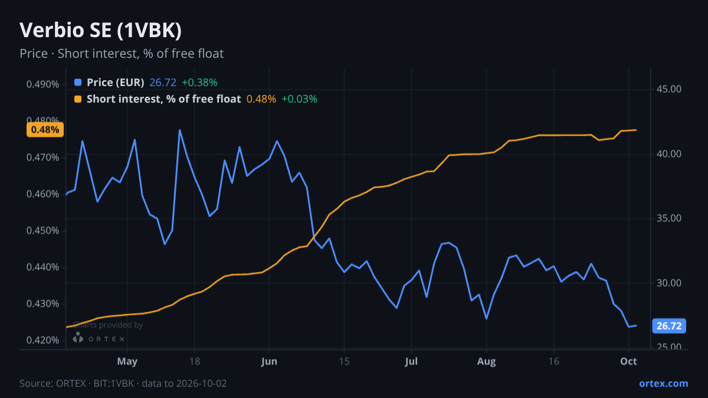Click the orange Short interest legend square
The width and height of the screenshot is (708, 398).
pos(78,99)
